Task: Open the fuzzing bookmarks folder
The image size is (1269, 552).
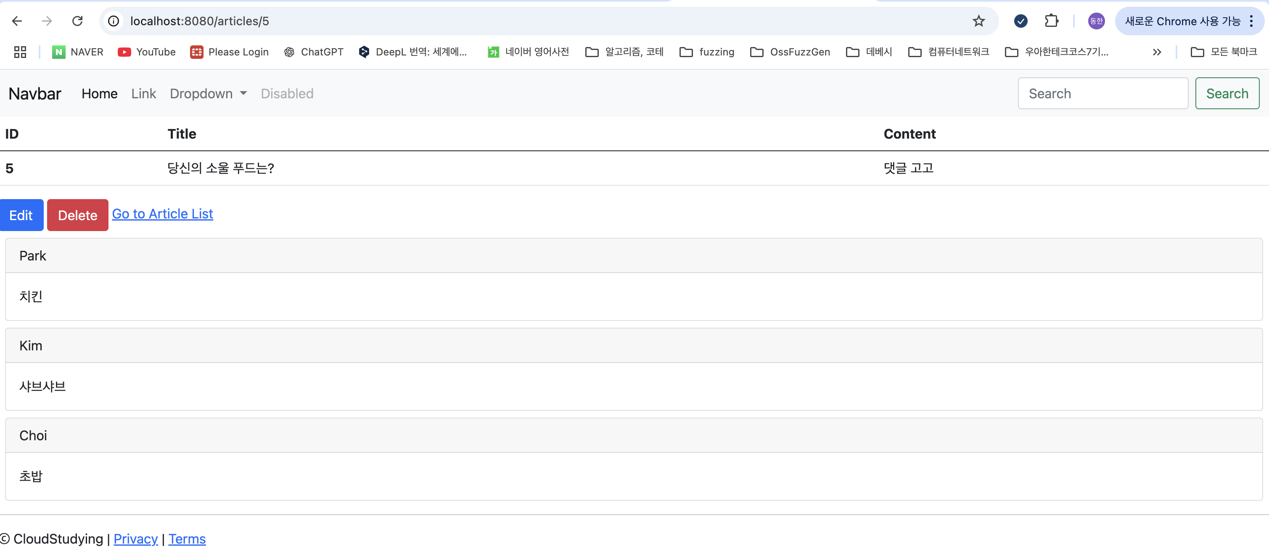Action: [x=707, y=52]
